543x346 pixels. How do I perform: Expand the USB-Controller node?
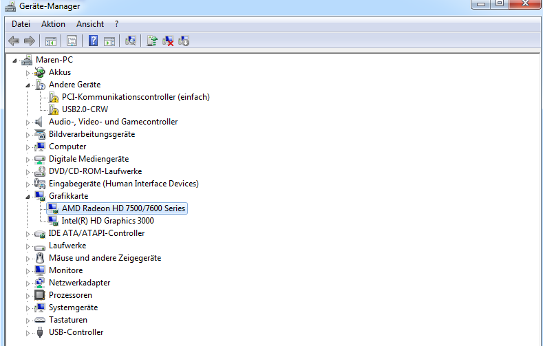pos(28,333)
